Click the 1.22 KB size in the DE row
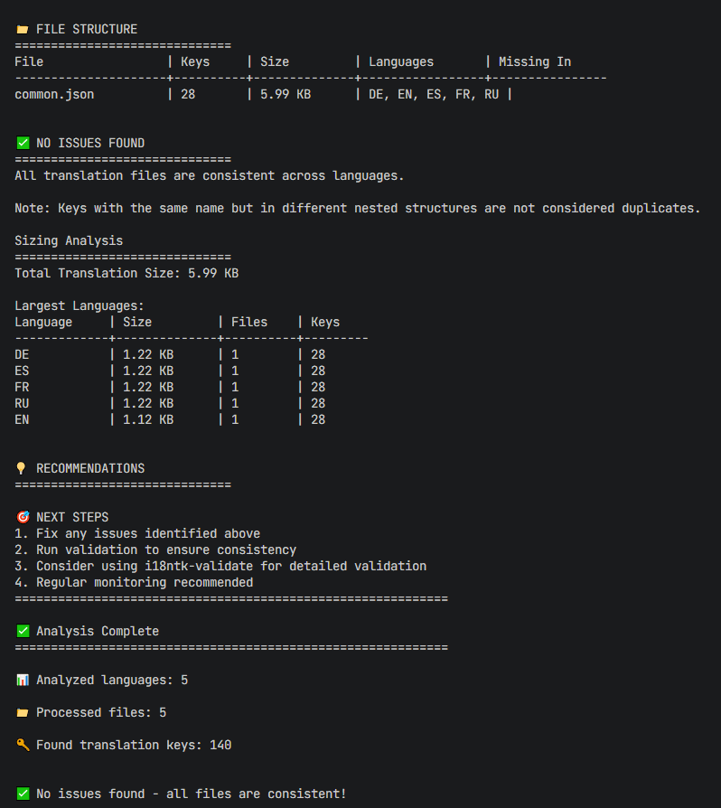Image resolution: width=721 pixels, height=808 pixels. coord(148,354)
